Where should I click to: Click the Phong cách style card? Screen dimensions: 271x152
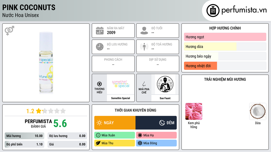[113, 64]
